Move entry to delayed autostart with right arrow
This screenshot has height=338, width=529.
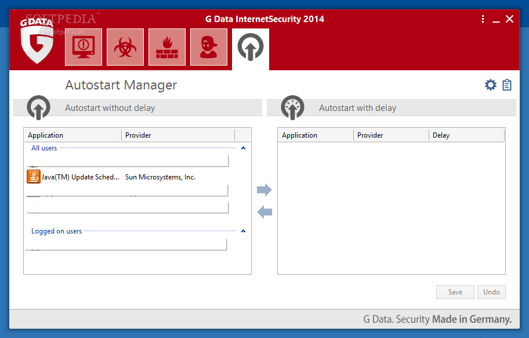click(264, 190)
